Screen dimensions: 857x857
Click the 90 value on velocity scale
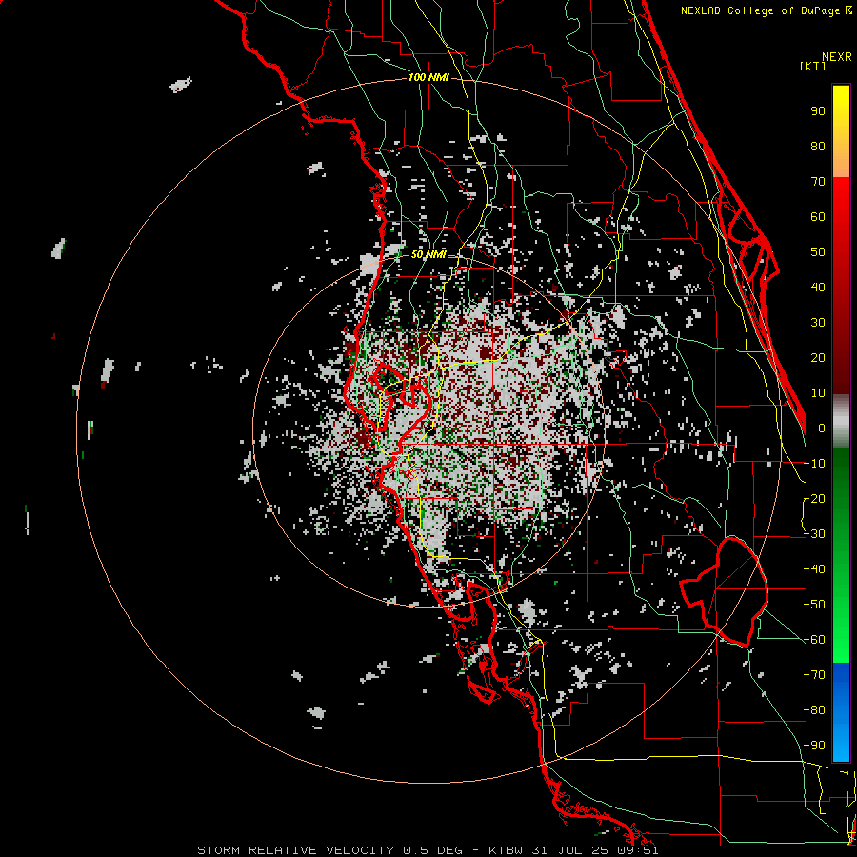tap(818, 111)
